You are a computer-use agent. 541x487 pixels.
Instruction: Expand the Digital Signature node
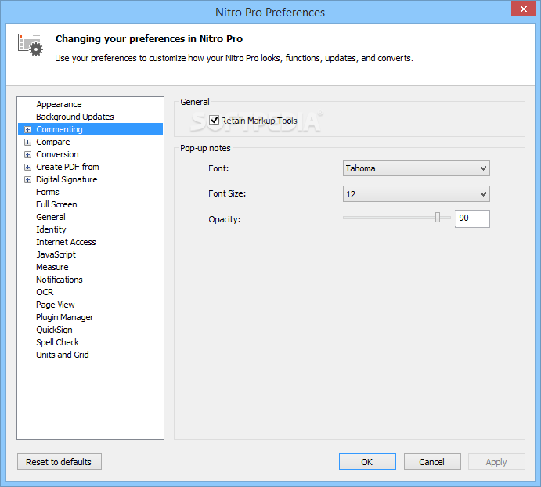click(27, 179)
